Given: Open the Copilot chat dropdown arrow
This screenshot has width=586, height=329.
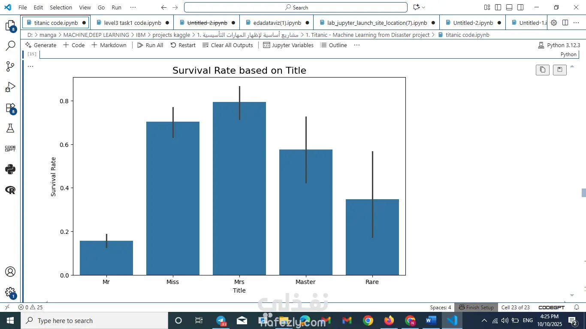Looking at the screenshot, I should coord(423,7).
